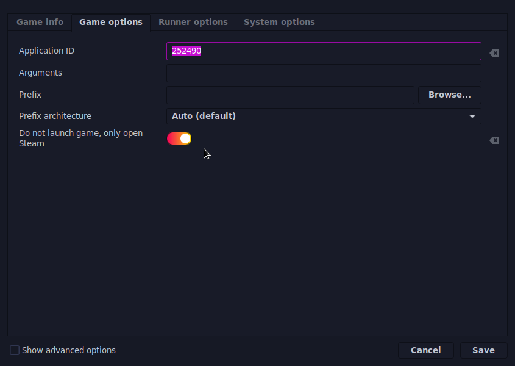Open the Prefix architecture dropdown
The width and height of the screenshot is (515, 366).
pos(324,116)
